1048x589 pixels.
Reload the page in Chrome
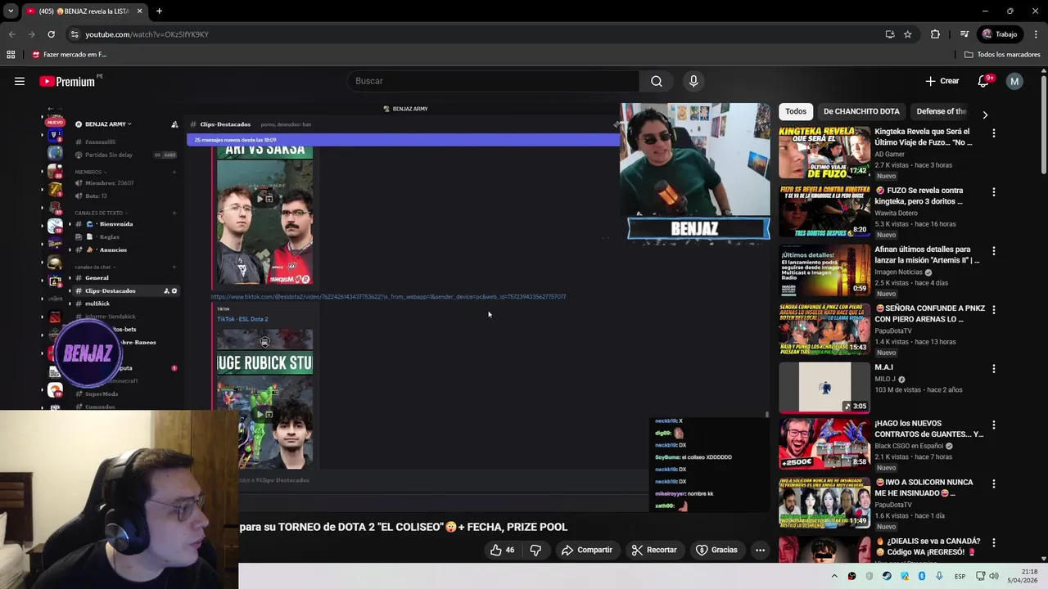pos(51,34)
